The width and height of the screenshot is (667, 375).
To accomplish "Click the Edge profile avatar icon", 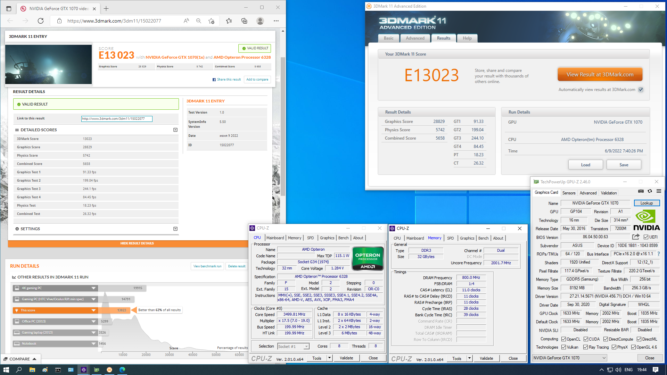I will coord(260,21).
